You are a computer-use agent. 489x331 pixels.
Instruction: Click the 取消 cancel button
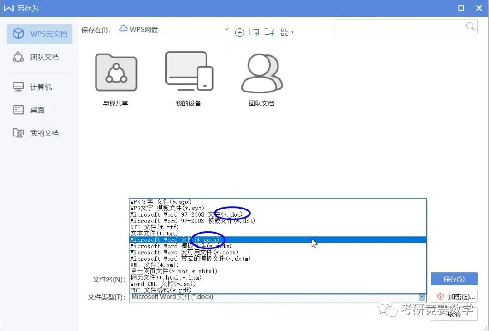click(x=454, y=315)
